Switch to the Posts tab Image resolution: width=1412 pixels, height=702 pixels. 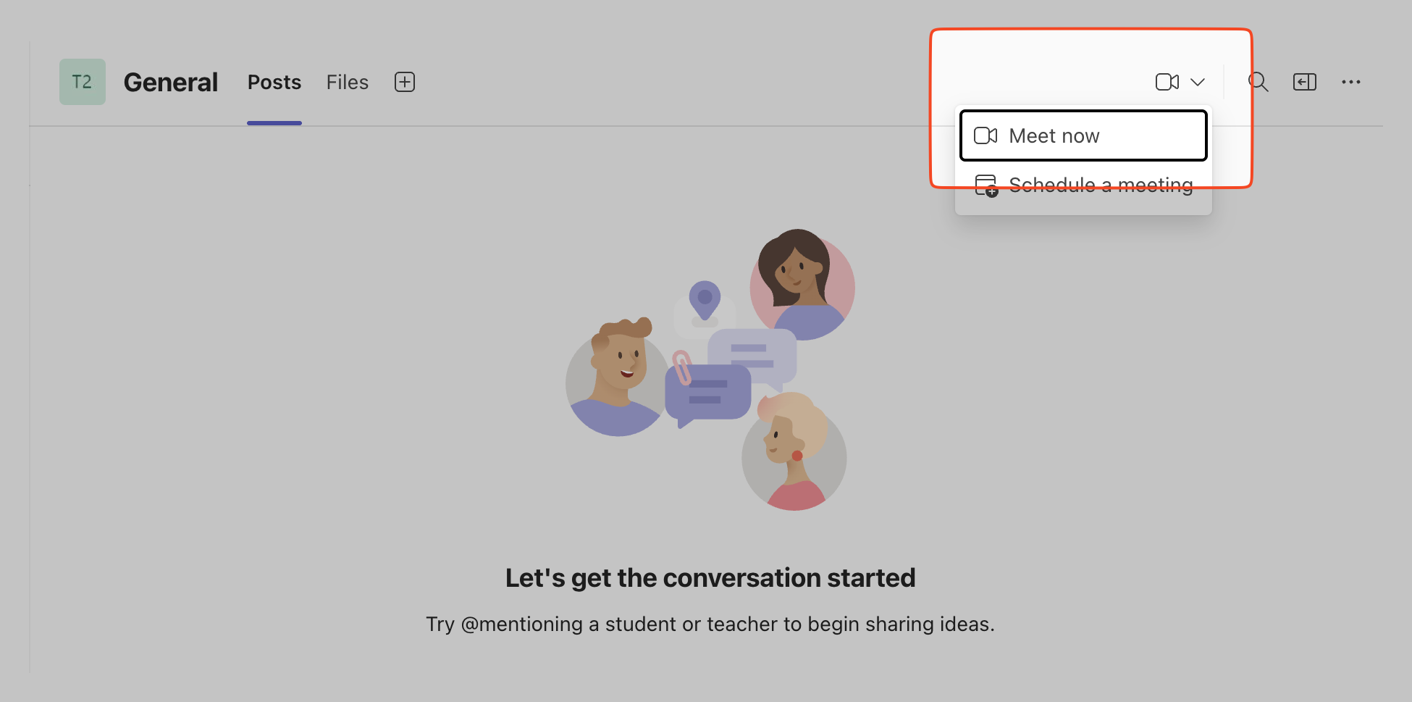(274, 82)
